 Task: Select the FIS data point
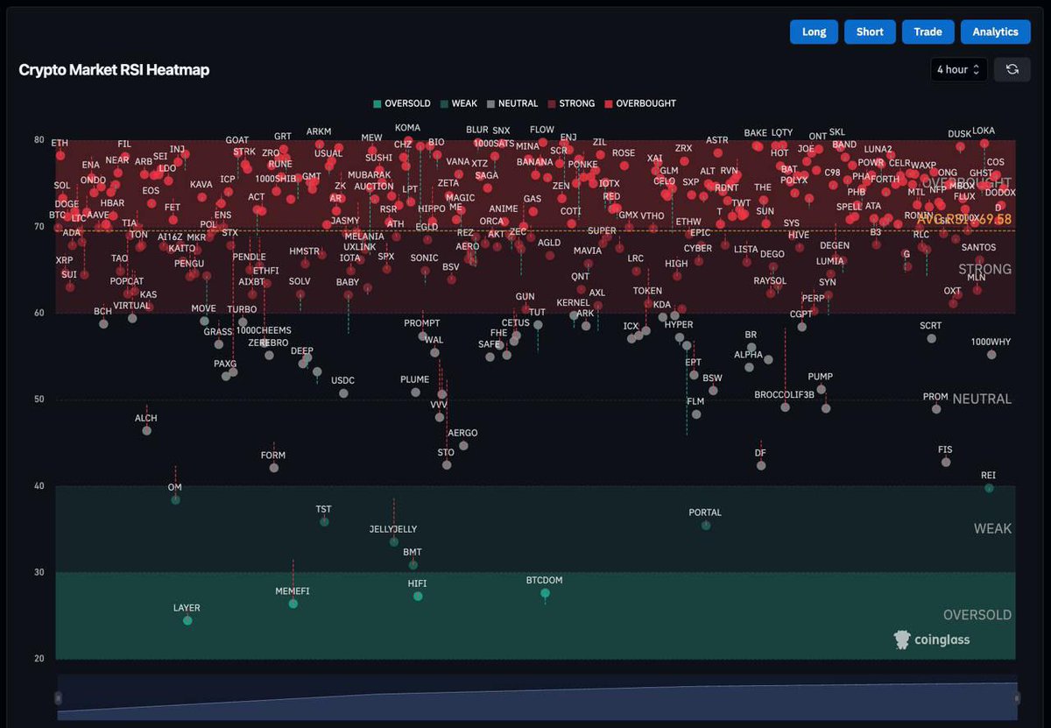coord(946,462)
